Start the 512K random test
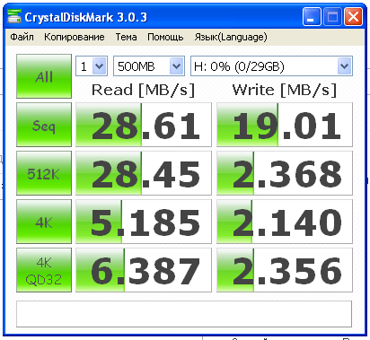 (x=44, y=173)
